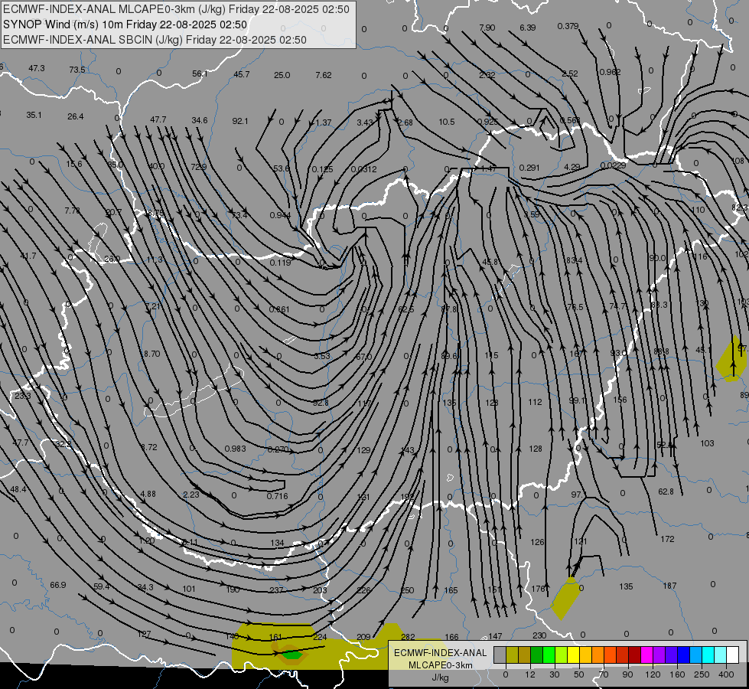Click the map value '282'
The height and width of the screenshot is (689, 749).
(408, 637)
